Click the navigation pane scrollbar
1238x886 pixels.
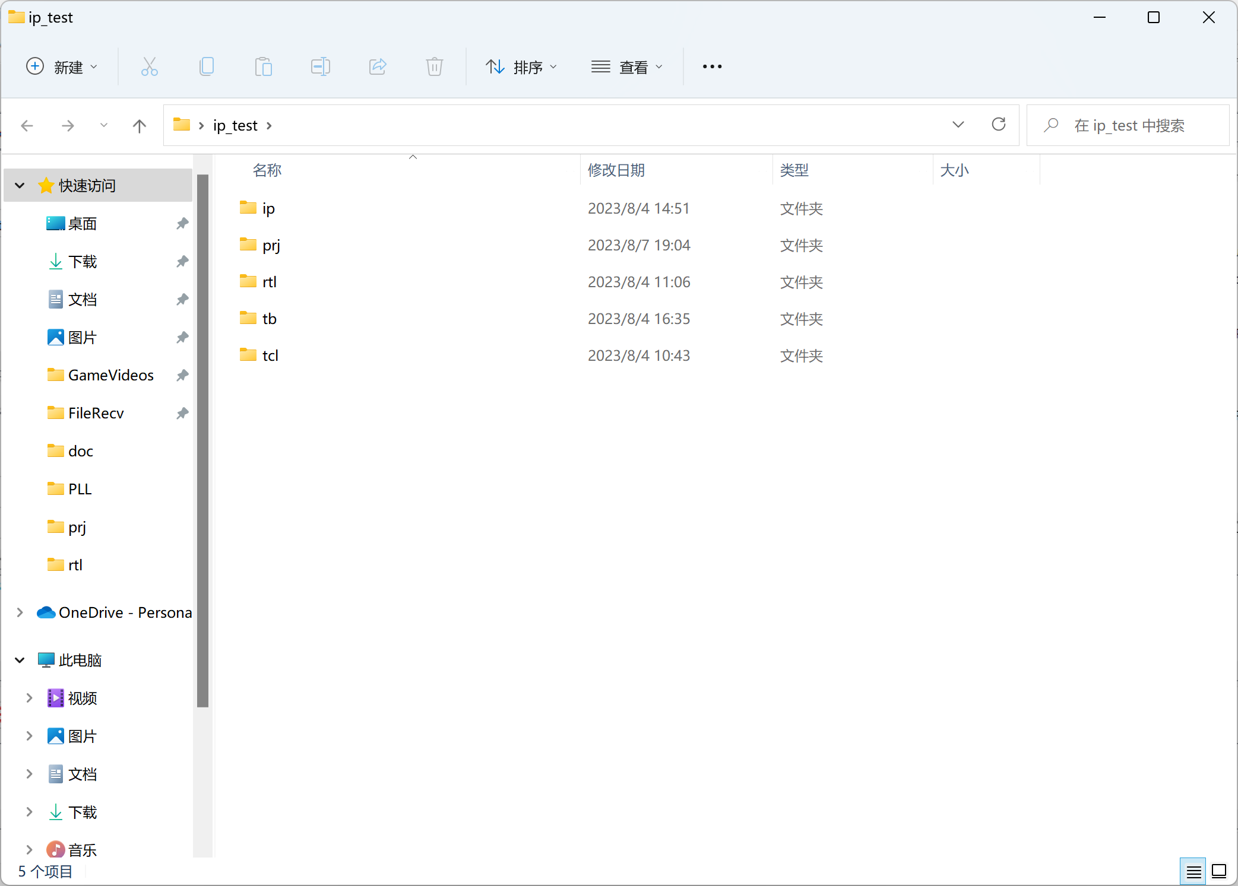(x=203, y=441)
